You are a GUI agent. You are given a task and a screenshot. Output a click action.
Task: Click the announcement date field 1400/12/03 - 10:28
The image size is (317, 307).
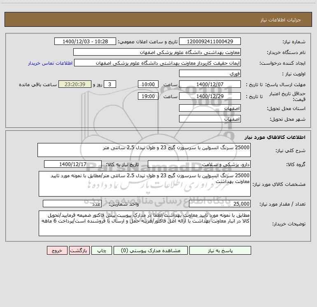(x=85, y=41)
